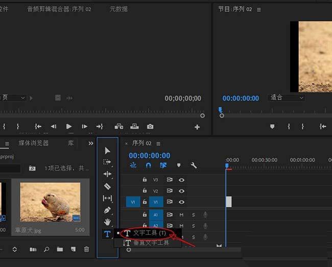Add marker in program monitor
This screenshot has height=267, width=332.
pos(272,127)
